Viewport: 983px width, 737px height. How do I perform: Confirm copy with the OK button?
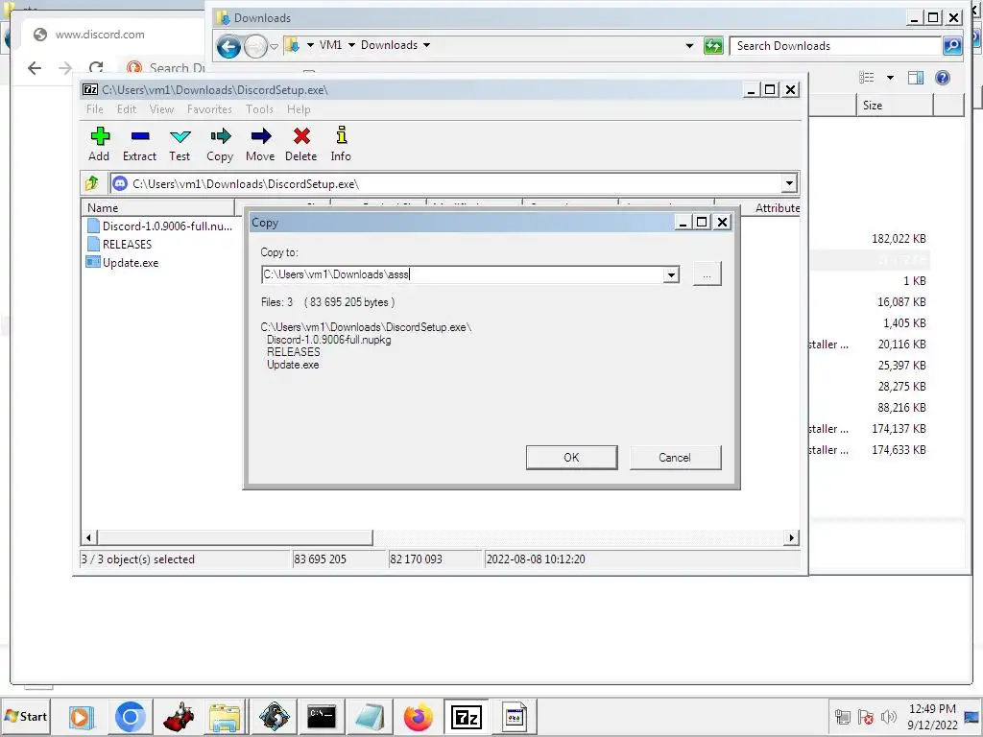pos(572,458)
